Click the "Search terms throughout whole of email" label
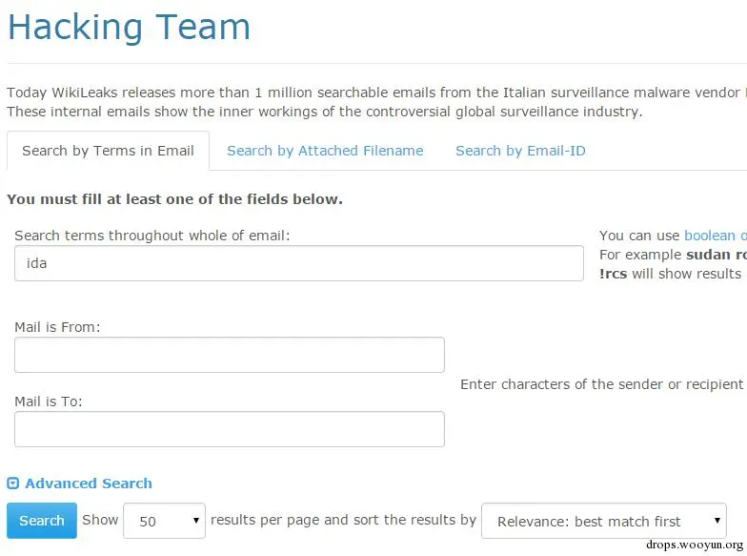Screen dimensions: 747x556 tap(152, 236)
